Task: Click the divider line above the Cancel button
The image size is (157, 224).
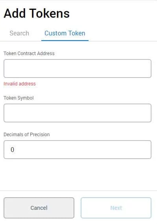Action: tap(79, 191)
